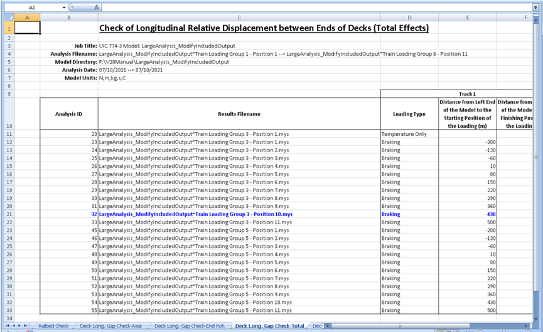This screenshot has height=332, width=543.
Task: Jump to first sheet with navigation arrow
Action: [8, 326]
